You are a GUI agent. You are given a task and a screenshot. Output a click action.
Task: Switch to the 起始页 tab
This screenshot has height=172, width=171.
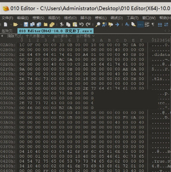(x=7, y=31)
